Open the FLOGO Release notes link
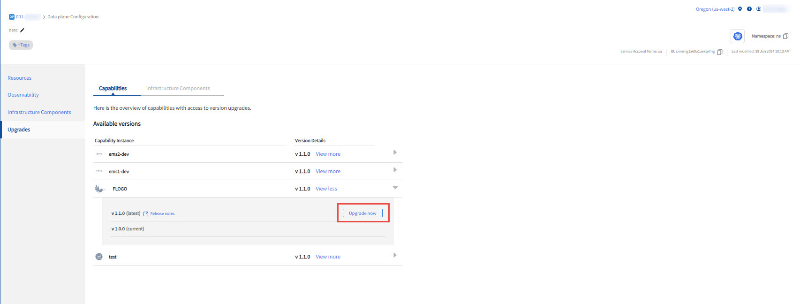Viewport: 800px width, 304px height. (162, 213)
